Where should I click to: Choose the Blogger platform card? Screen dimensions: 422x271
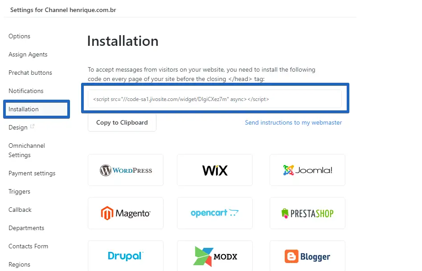pos(307,256)
